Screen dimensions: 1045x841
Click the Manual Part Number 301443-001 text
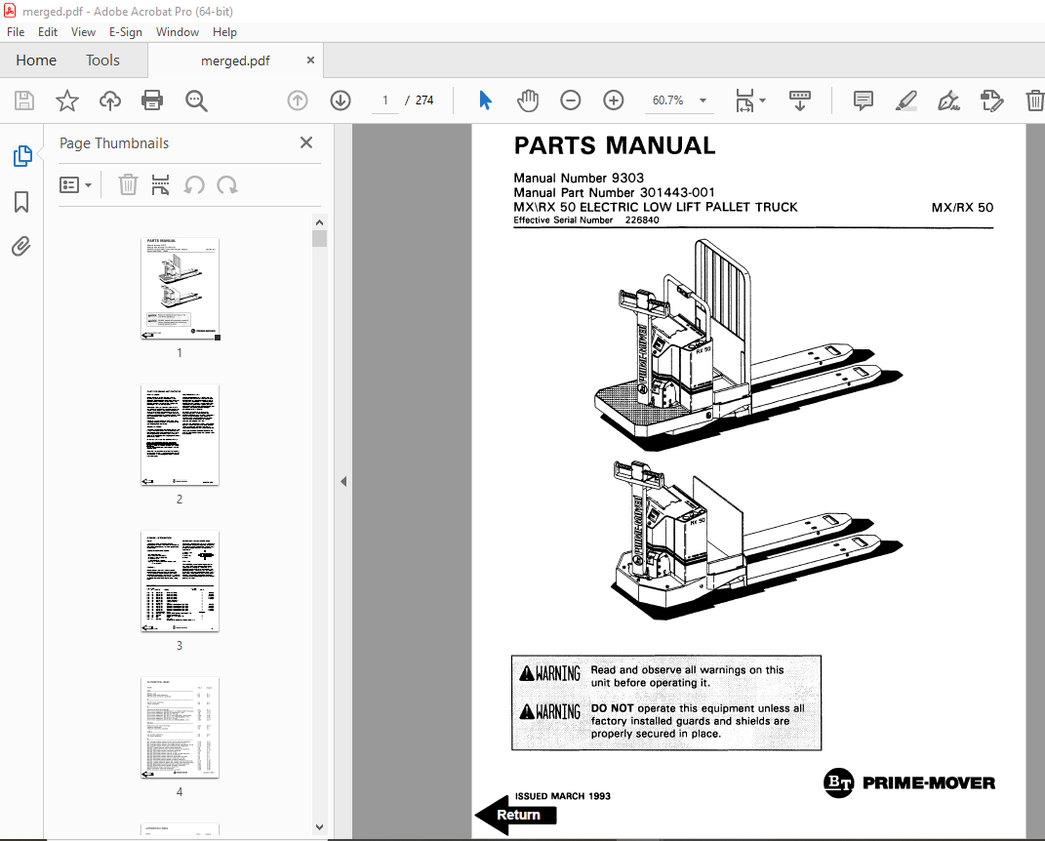(x=614, y=192)
